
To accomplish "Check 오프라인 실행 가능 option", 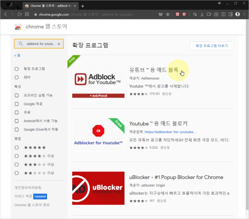I will pyautogui.click(x=17, y=95).
